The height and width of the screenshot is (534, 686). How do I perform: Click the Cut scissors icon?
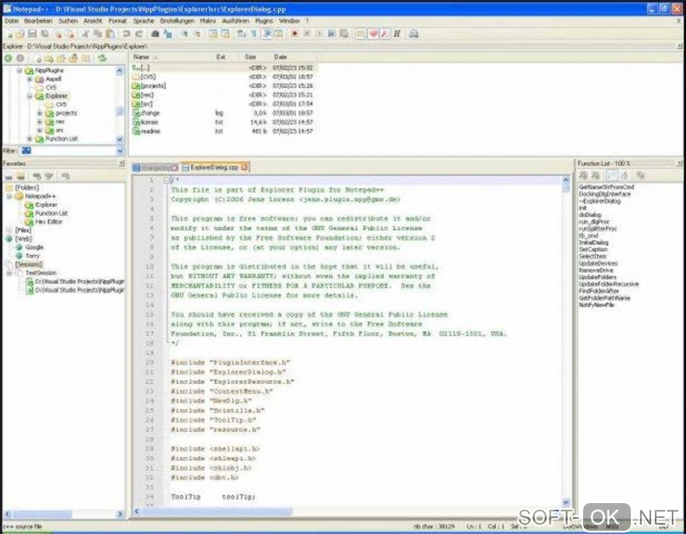(85, 34)
